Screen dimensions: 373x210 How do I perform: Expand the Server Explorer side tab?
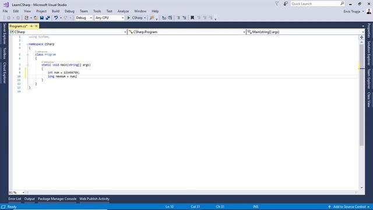pos(4,34)
